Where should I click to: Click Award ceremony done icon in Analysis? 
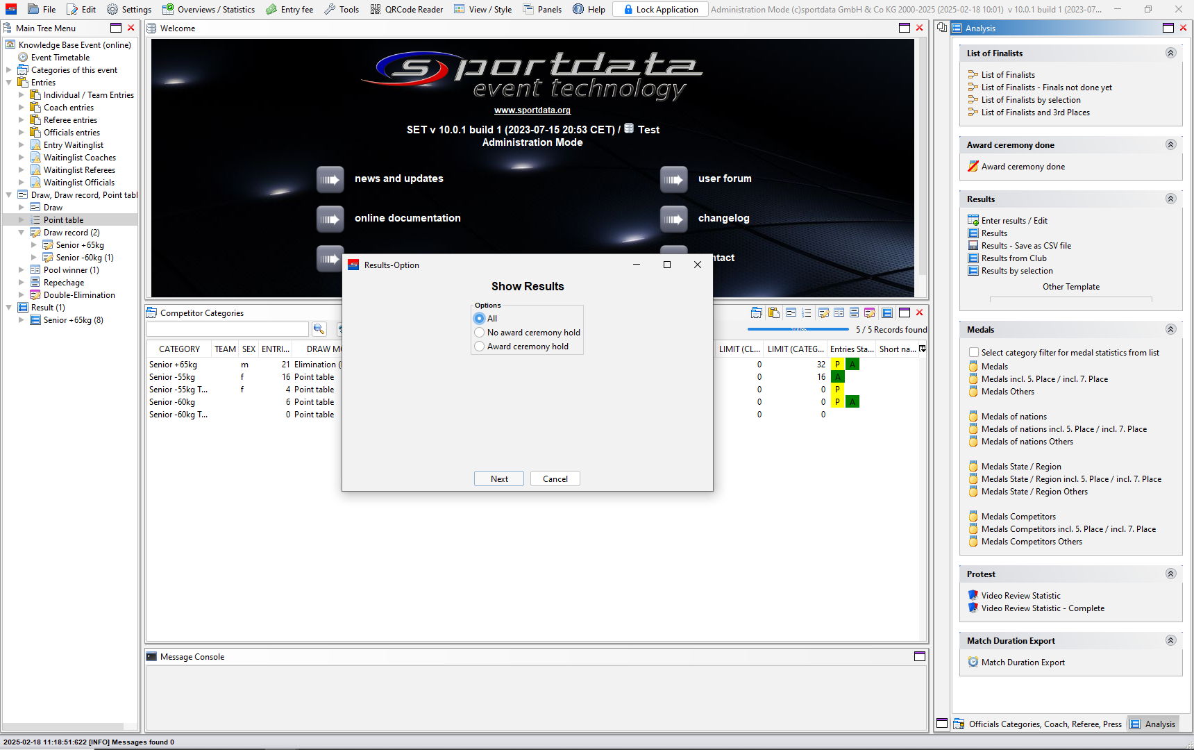click(973, 167)
